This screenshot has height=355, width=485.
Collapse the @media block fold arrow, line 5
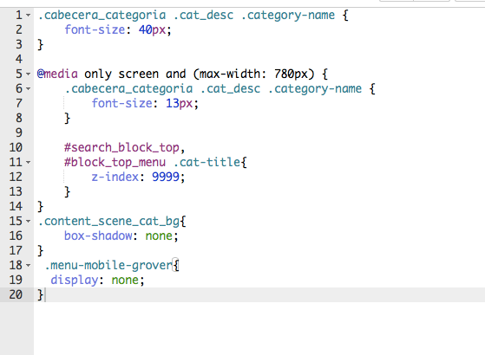(x=28, y=74)
